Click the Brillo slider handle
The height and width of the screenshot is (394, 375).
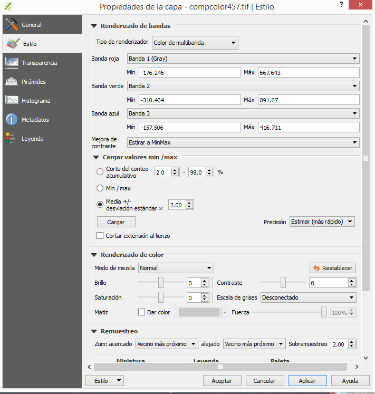tap(161, 282)
